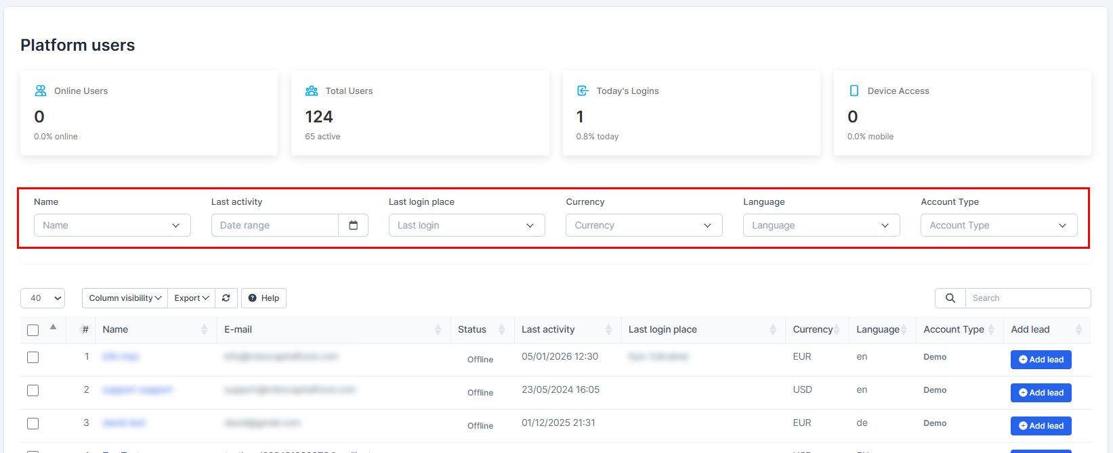Click into the table Search field

pyautogui.click(x=1027, y=298)
